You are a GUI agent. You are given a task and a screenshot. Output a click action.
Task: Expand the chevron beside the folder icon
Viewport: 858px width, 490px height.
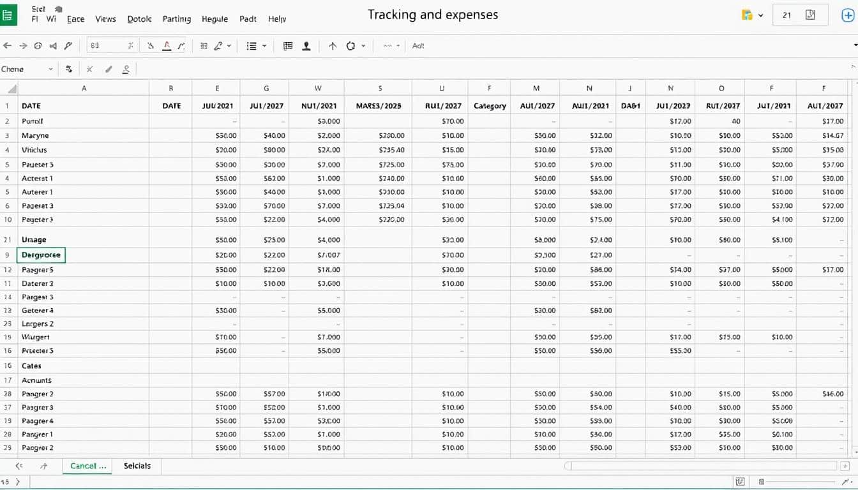[x=760, y=15]
